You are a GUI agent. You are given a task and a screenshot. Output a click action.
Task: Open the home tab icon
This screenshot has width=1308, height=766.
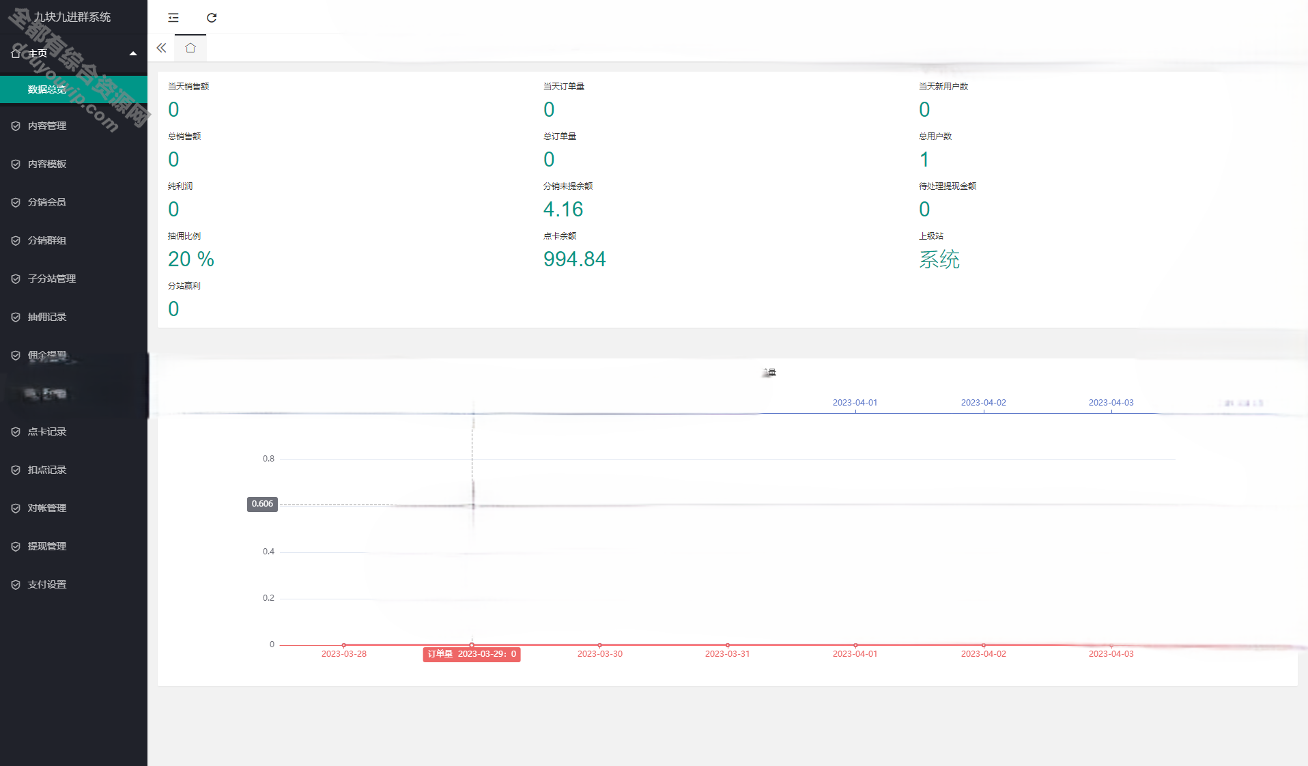tap(190, 48)
